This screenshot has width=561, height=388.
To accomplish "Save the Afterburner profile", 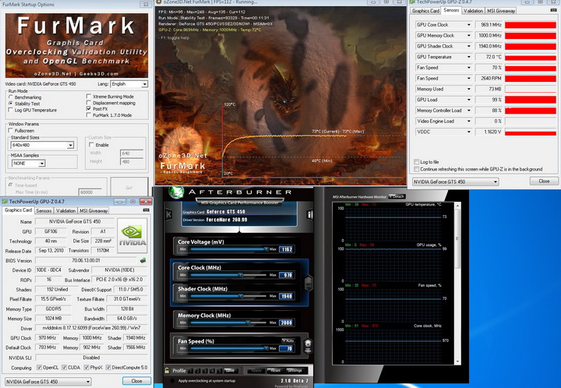I will (230, 371).
